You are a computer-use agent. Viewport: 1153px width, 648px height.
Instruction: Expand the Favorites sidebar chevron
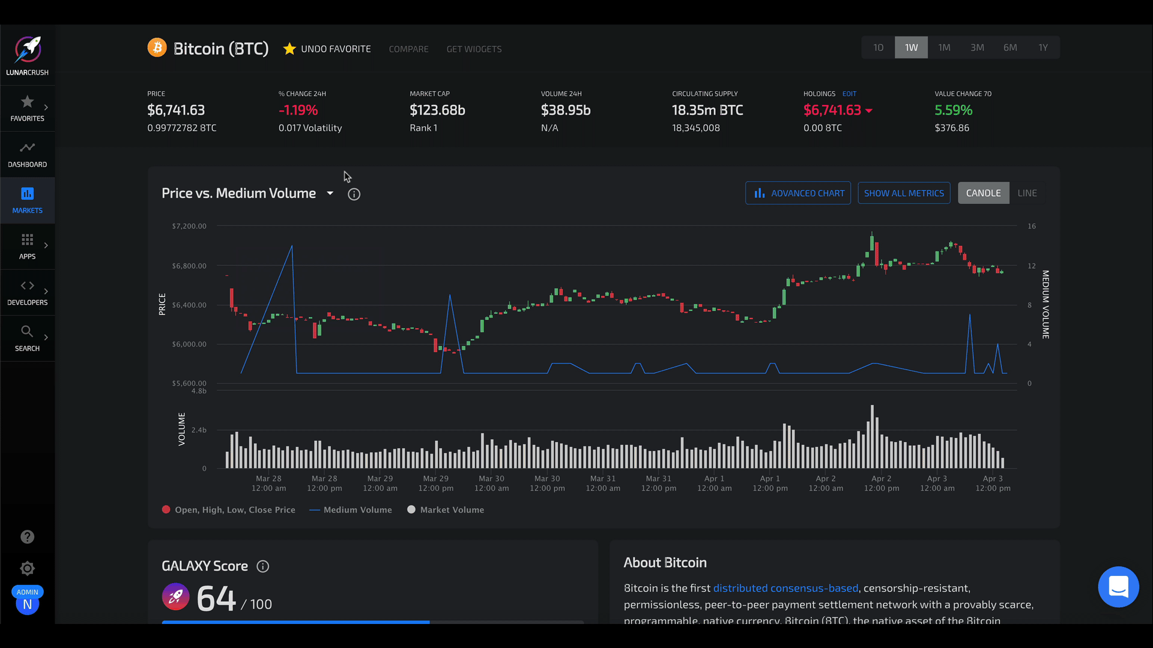tap(46, 107)
